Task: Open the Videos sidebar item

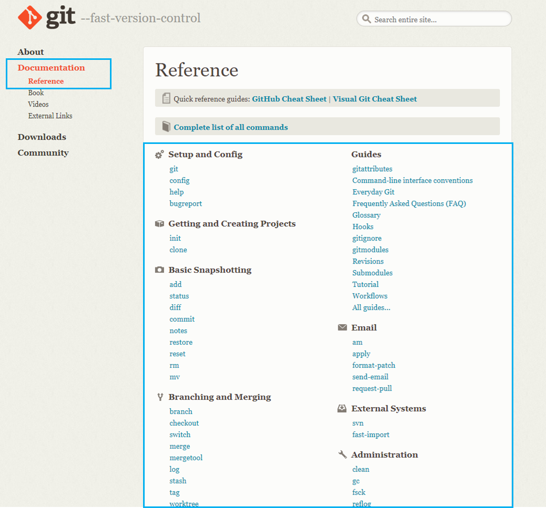Action: tap(38, 105)
